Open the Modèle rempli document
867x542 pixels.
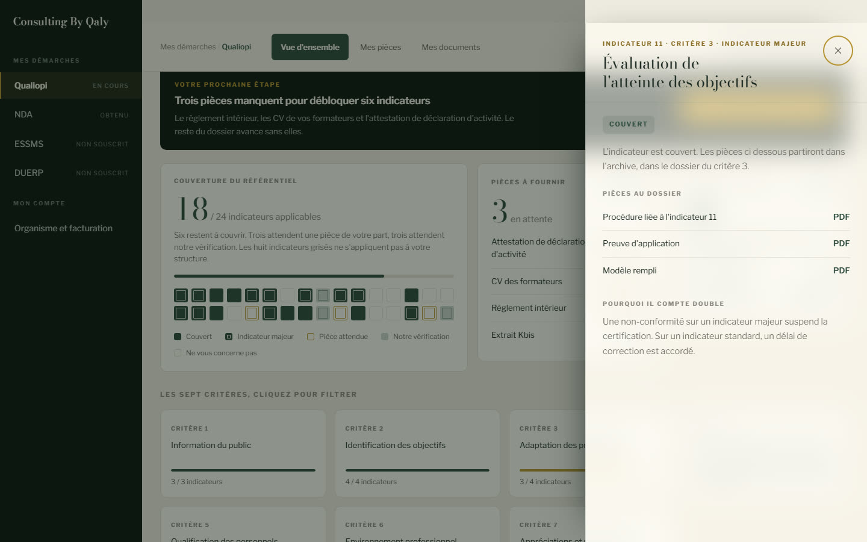click(726, 270)
